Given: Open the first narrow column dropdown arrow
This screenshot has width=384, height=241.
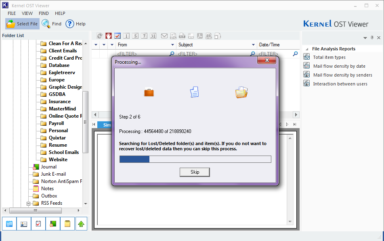Looking at the screenshot, I should [x=96, y=45].
